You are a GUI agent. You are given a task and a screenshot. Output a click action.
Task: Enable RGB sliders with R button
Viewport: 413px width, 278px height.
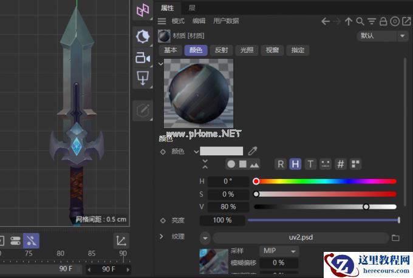[x=281, y=164]
